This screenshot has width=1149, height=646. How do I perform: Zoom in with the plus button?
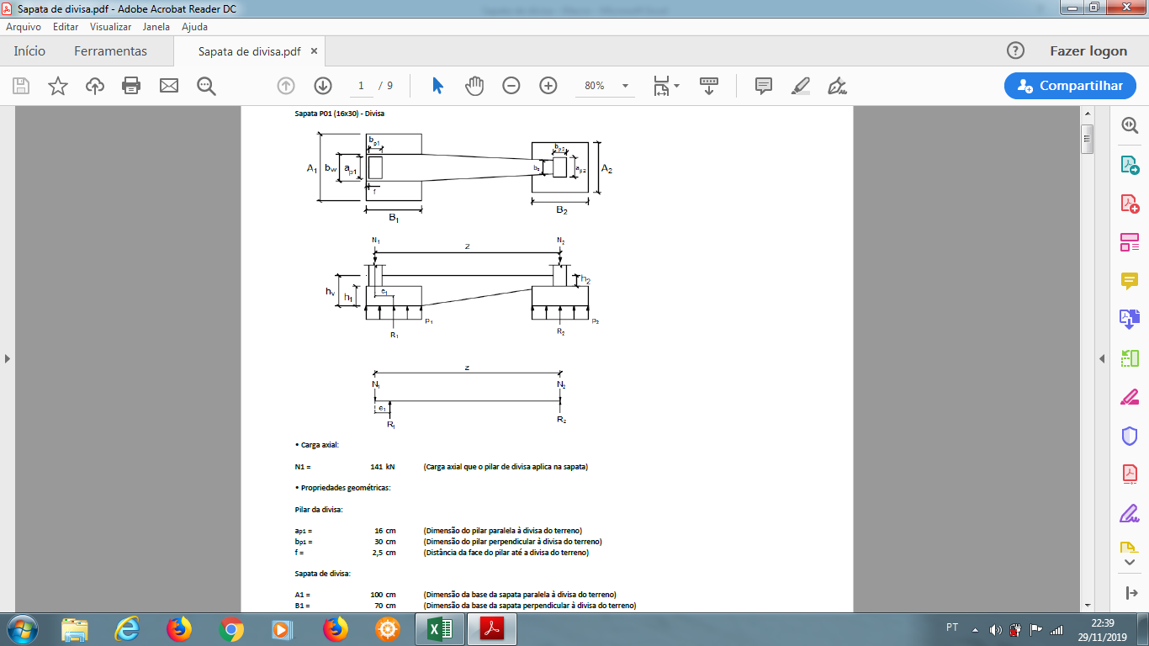(548, 86)
